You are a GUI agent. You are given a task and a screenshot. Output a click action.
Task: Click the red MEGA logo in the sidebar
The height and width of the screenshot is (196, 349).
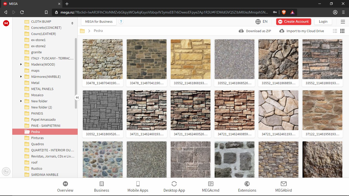(x=6, y=23)
